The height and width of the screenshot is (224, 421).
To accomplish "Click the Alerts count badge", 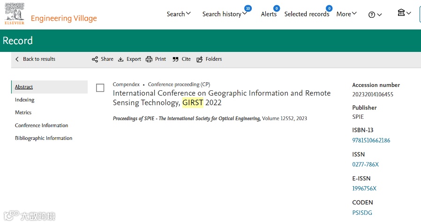I will coord(277,8).
